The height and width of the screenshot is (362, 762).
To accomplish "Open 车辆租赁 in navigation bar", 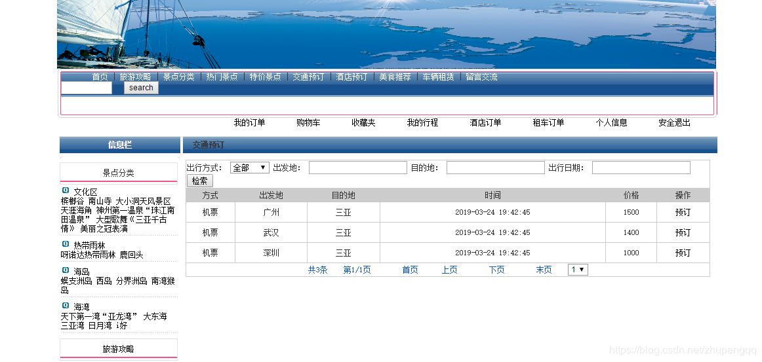I will click(x=438, y=77).
